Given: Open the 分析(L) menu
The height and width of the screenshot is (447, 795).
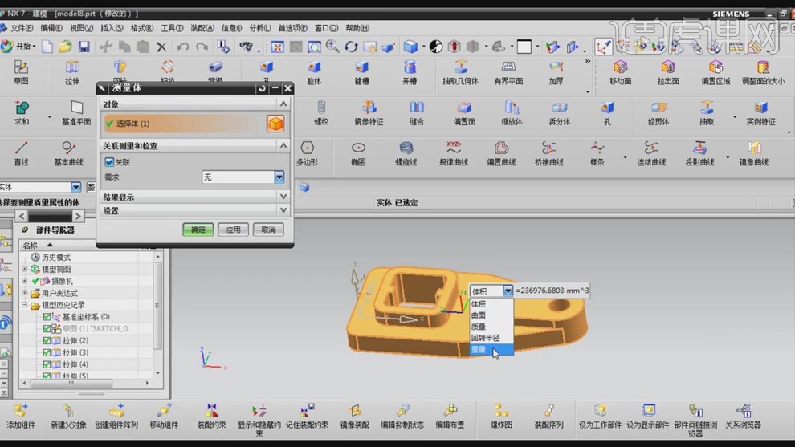Looking at the screenshot, I should click(260, 28).
